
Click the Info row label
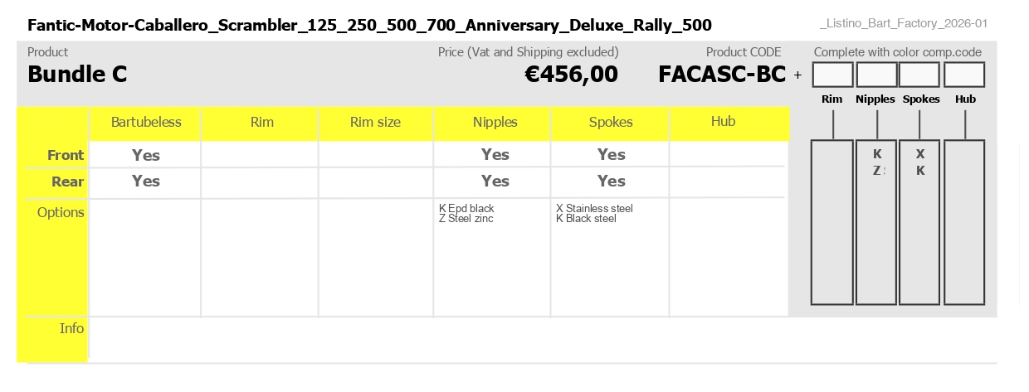(x=72, y=328)
